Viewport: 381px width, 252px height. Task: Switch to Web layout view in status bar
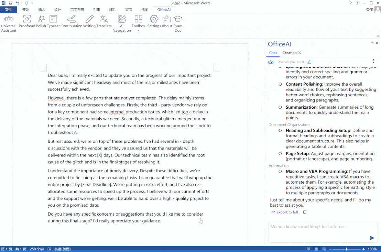(324, 249)
